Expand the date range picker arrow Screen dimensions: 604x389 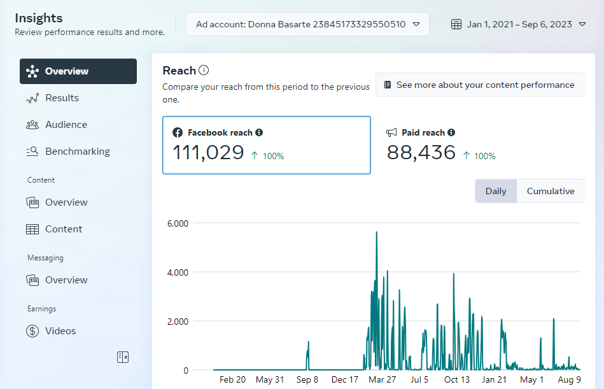[x=583, y=25]
